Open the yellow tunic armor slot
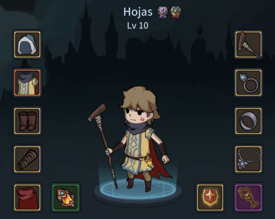Screen dimensions: 275x219 pos(27,82)
